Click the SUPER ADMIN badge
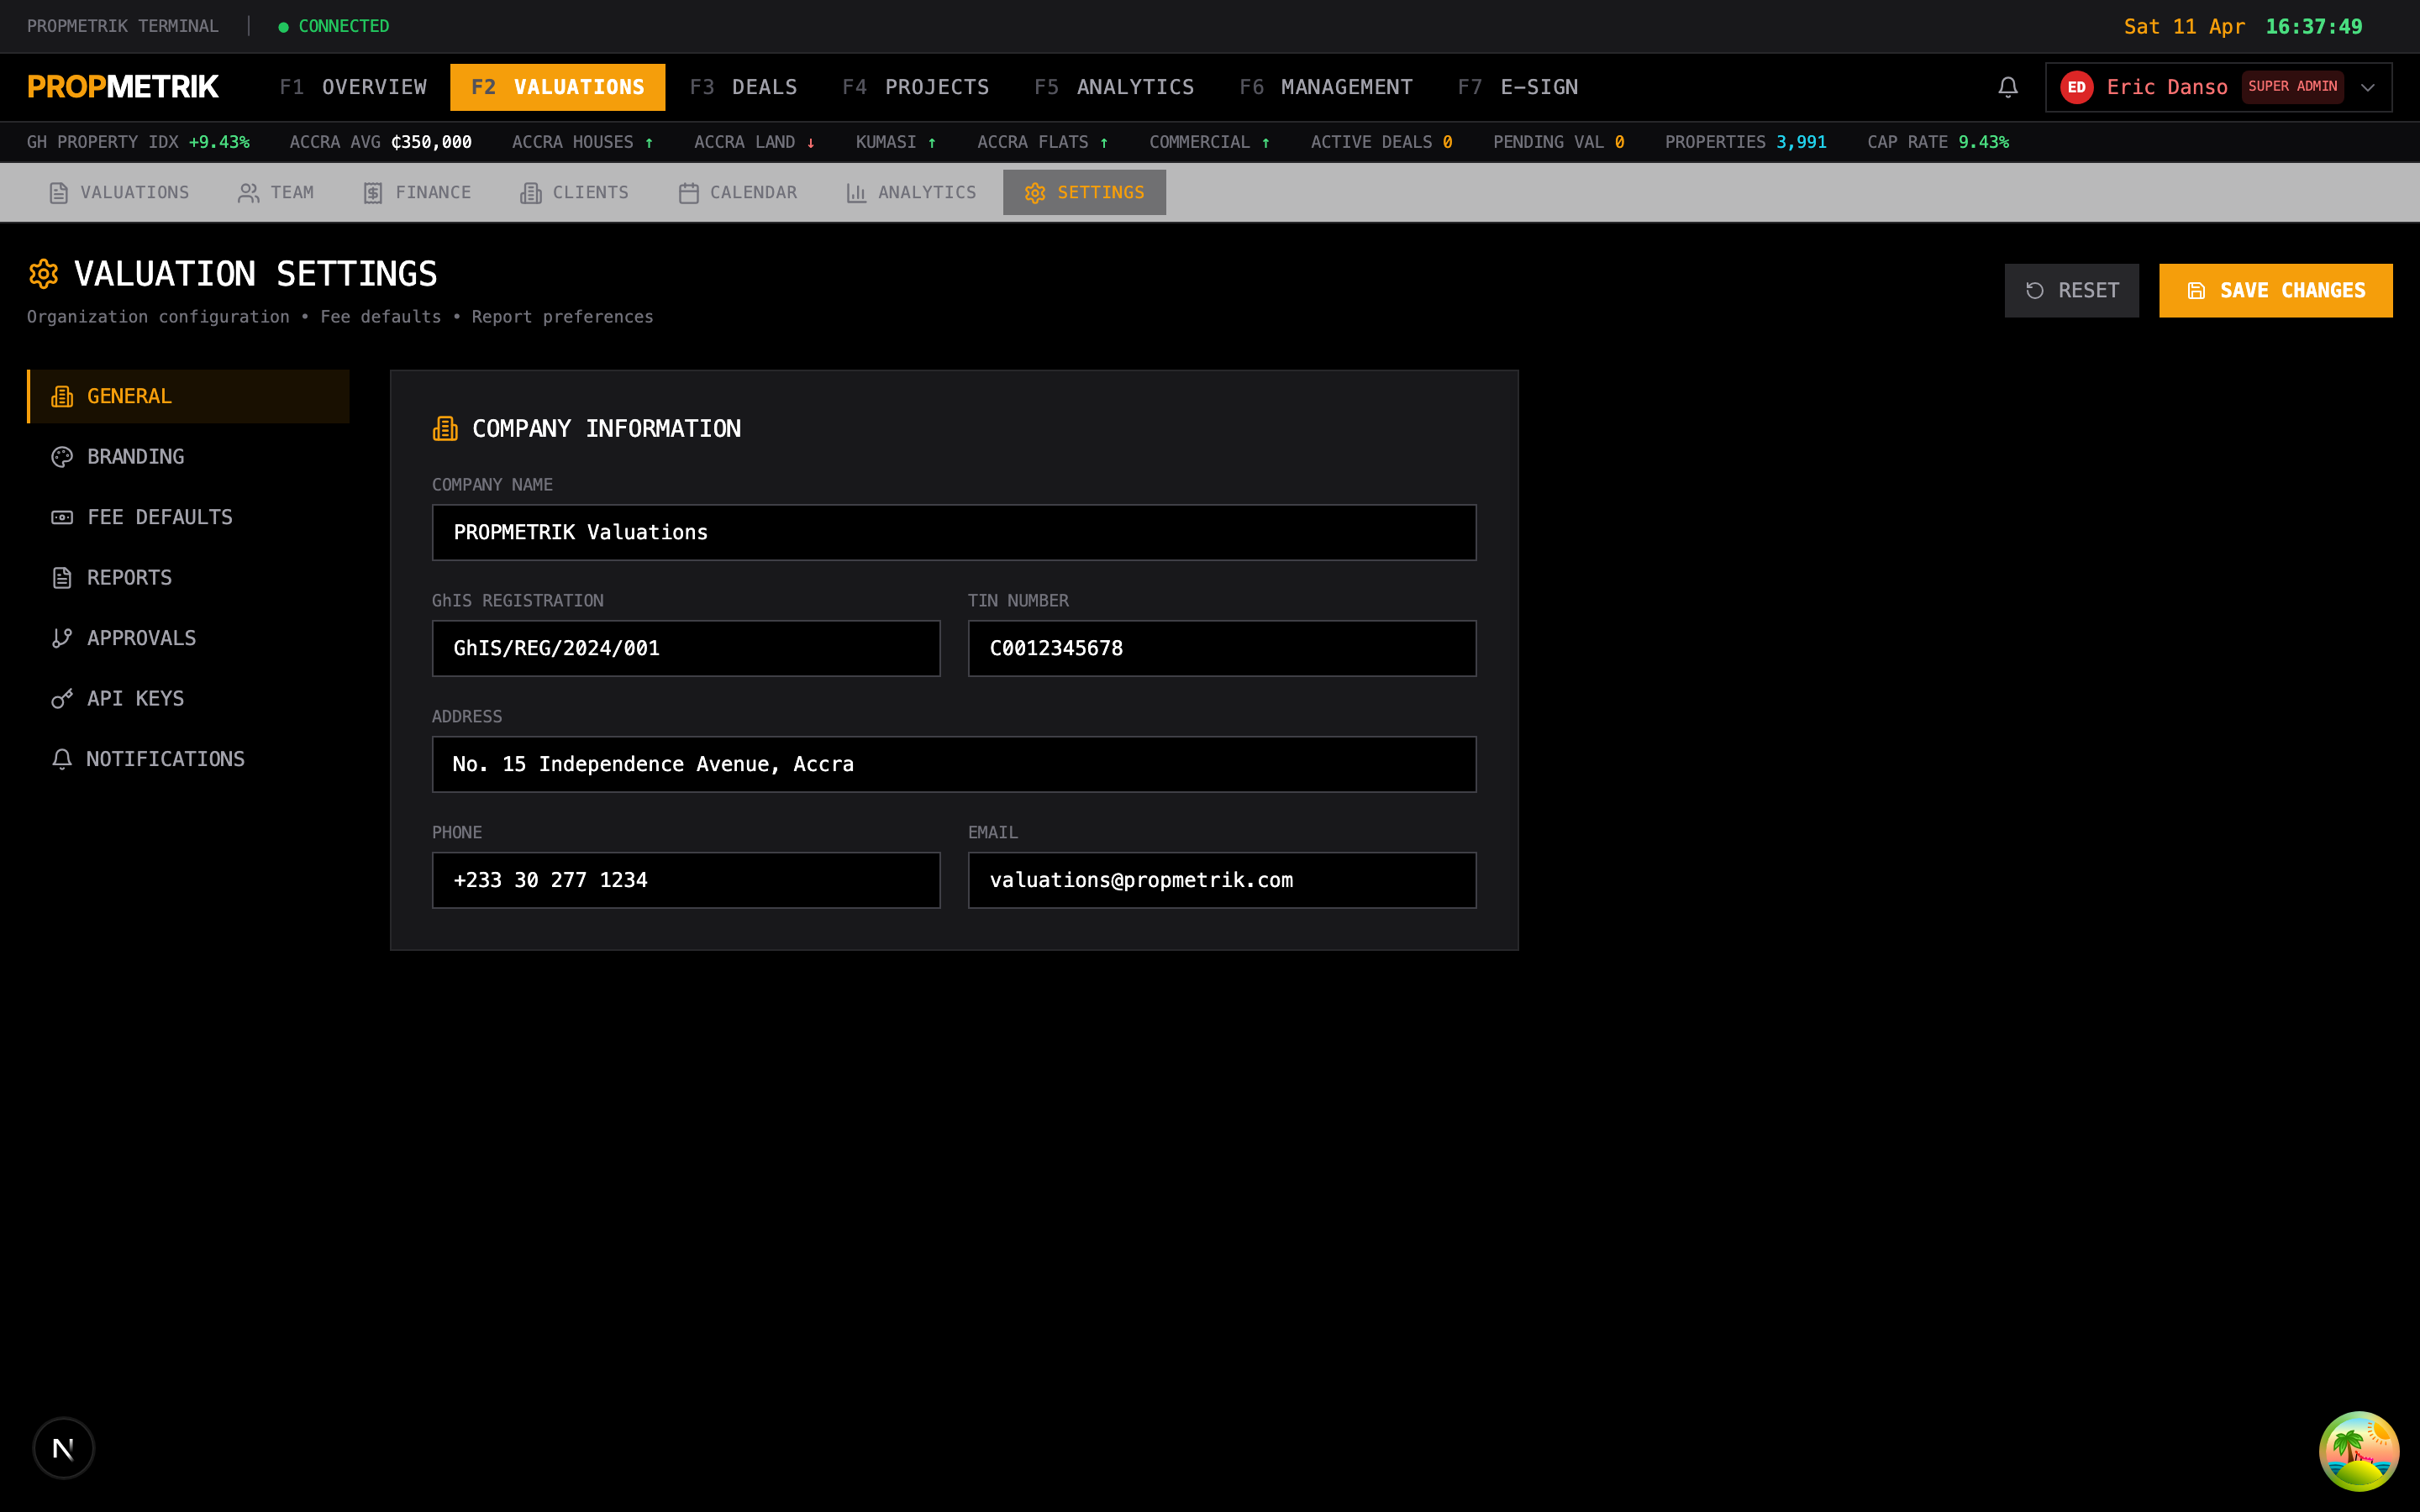 (x=2292, y=87)
